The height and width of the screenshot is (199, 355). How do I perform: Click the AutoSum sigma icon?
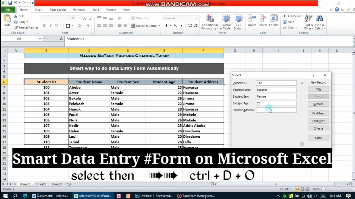[x=285, y=16]
